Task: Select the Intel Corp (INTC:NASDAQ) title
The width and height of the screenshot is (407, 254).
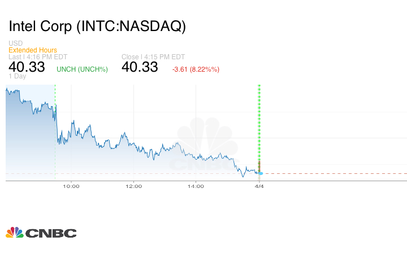Action: point(97,26)
